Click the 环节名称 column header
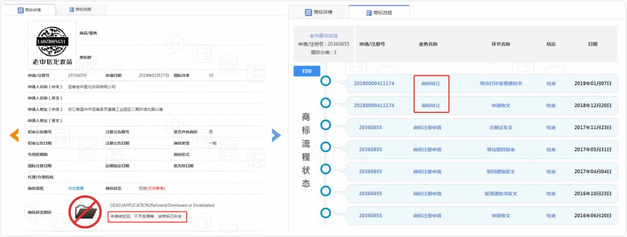627x237 pixels. coord(500,44)
